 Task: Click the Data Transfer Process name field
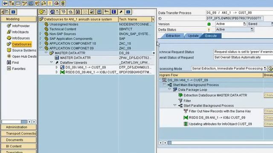[239, 13]
